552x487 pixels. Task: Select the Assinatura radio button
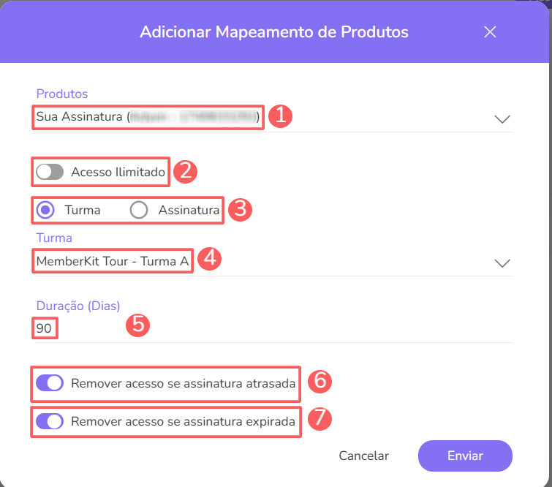point(139,210)
